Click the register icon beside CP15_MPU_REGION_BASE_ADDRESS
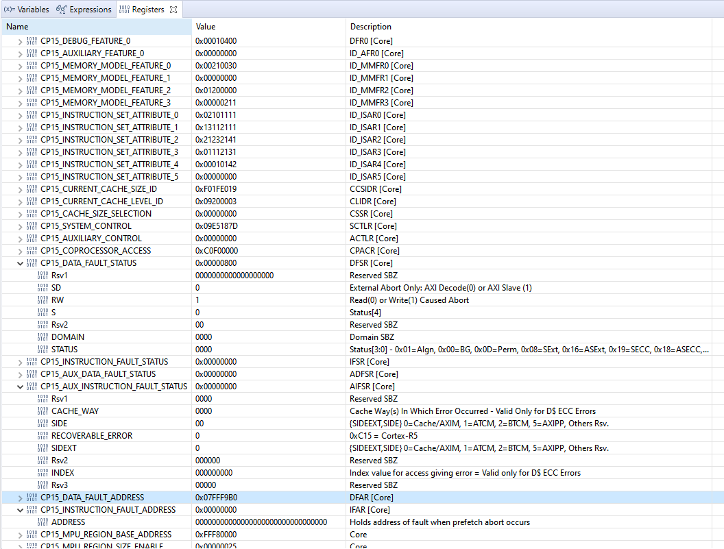Image resolution: width=724 pixels, height=549 pixels. coord(32,534)
